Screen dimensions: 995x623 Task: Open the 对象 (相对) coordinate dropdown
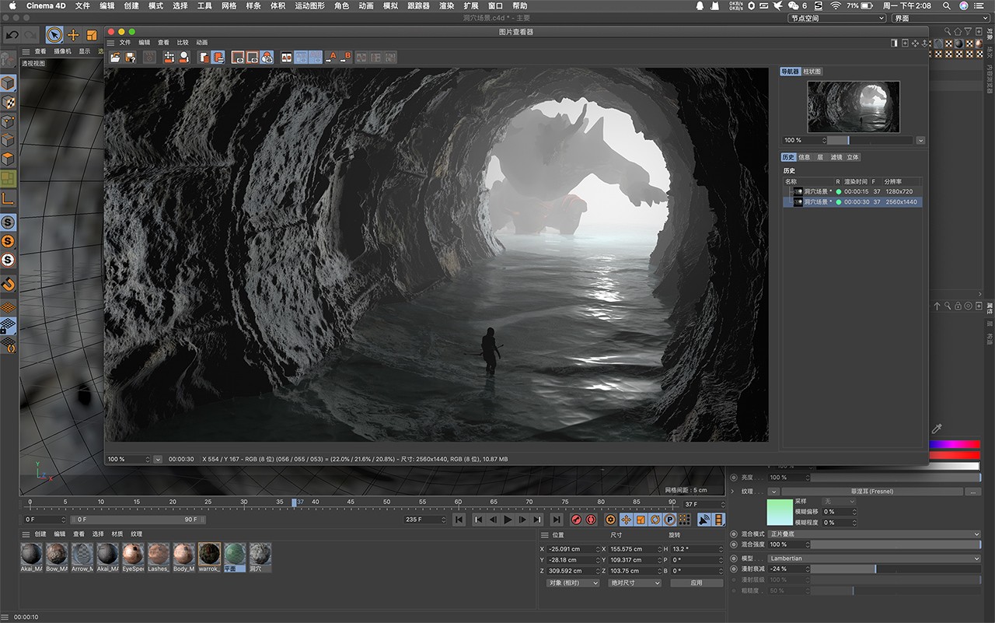pos(573,583)
